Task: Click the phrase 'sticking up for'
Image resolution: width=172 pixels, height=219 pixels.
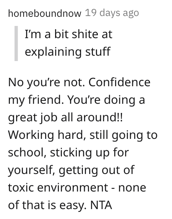Action: pos(89,153)
